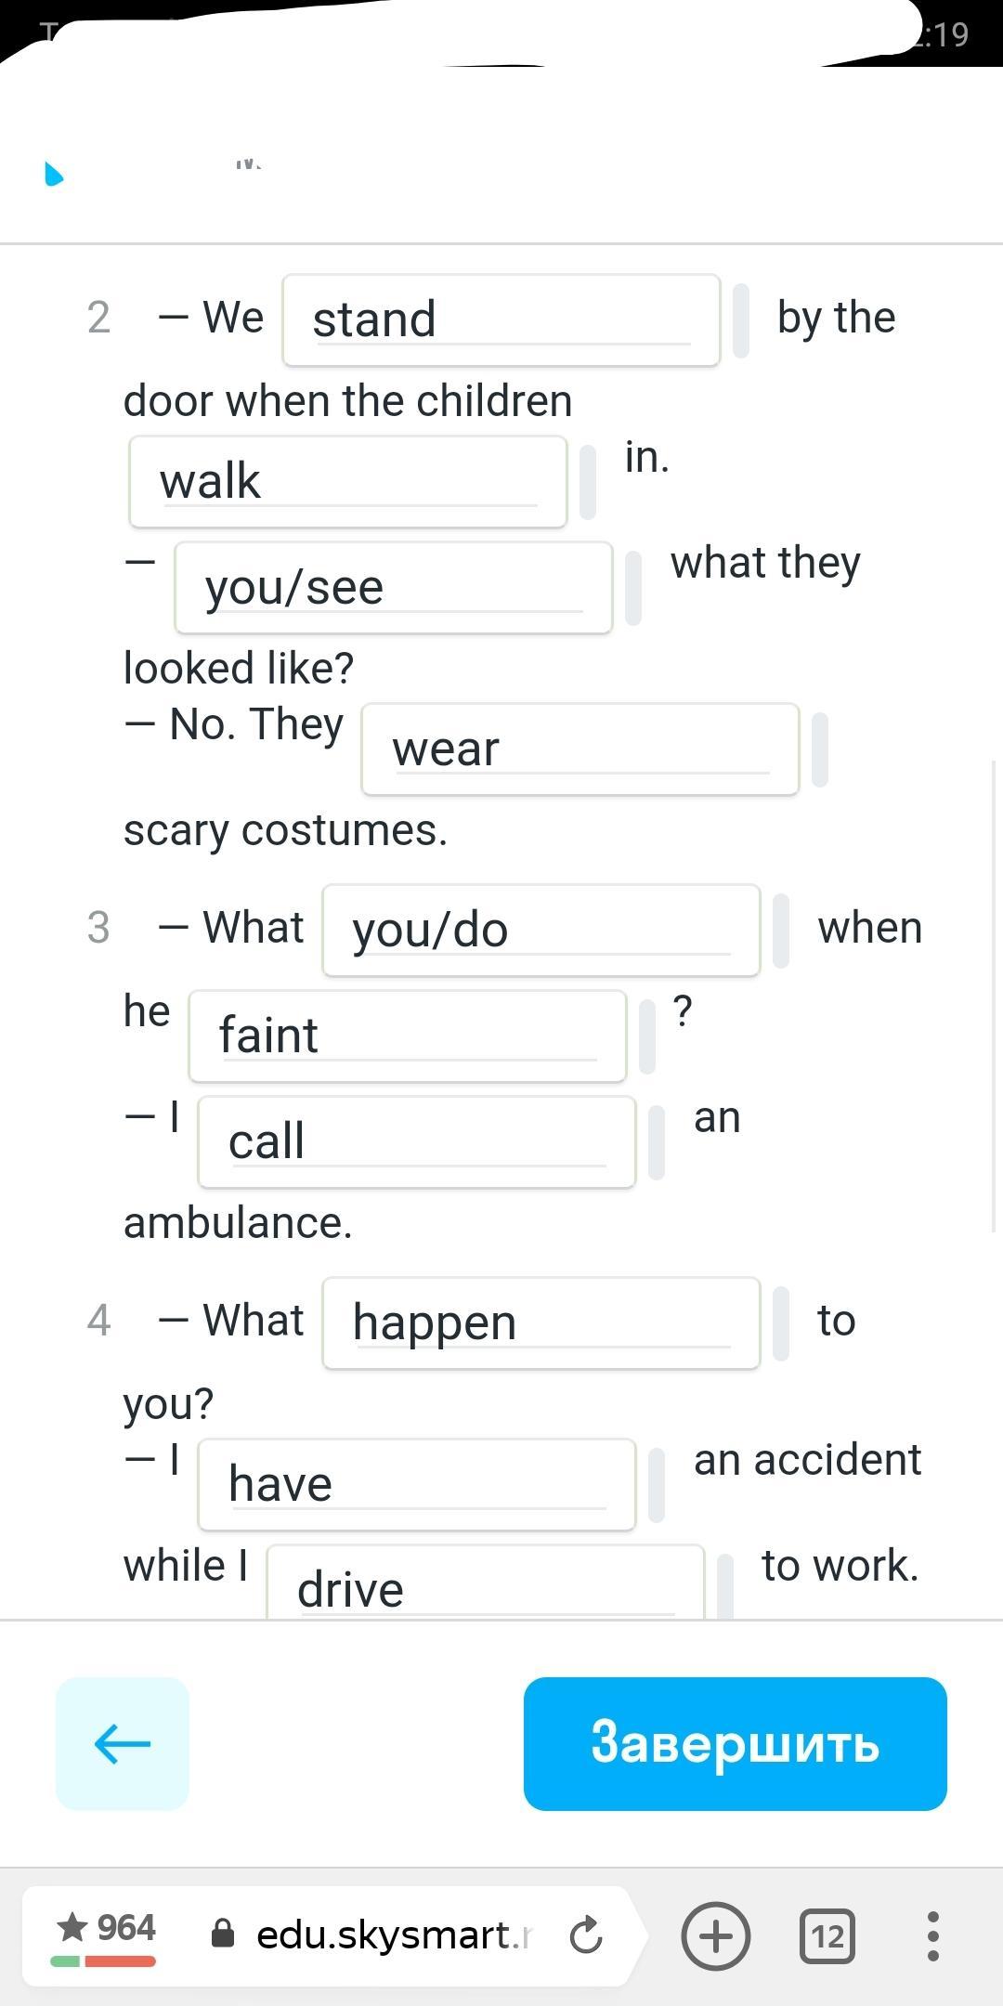
Task: Focus the 'you/do' input box
Action: coord(541,931)
